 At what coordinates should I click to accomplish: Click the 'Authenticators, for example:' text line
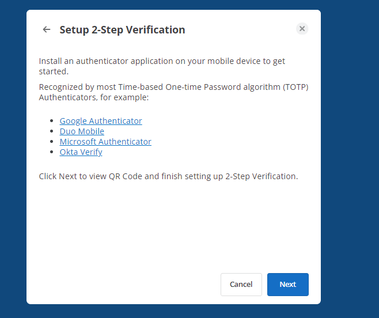tap(94, 97)
